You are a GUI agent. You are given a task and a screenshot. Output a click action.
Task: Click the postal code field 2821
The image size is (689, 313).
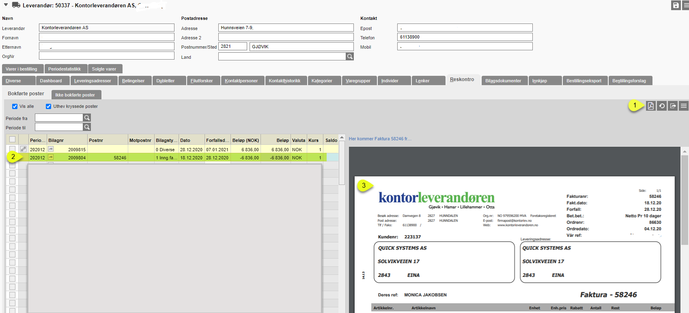tap(233, 46)
